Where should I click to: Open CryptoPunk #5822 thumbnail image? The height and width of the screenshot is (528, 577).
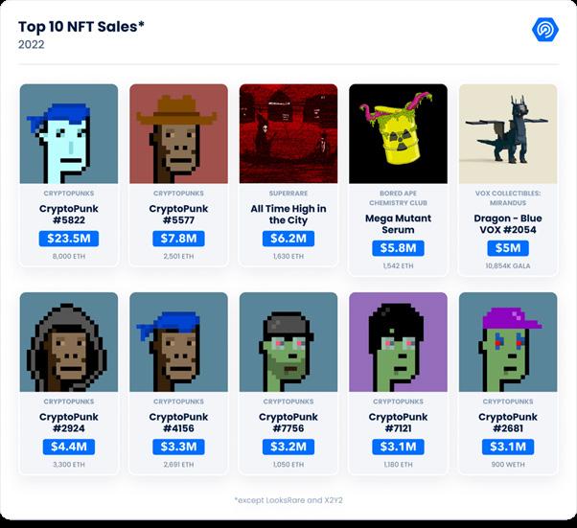click(x=69, y=133)
